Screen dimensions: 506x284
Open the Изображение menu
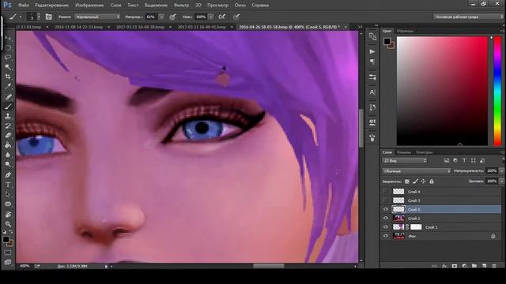[x=89, y=6]
